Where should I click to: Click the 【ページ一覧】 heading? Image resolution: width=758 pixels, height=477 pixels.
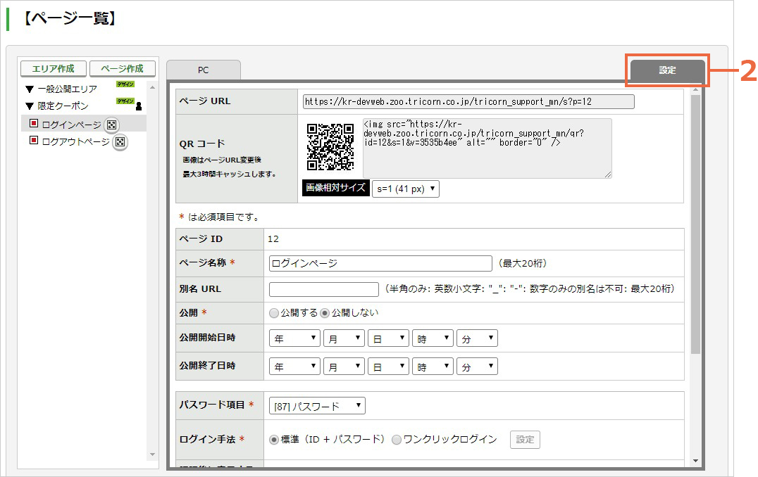point(70,18)
